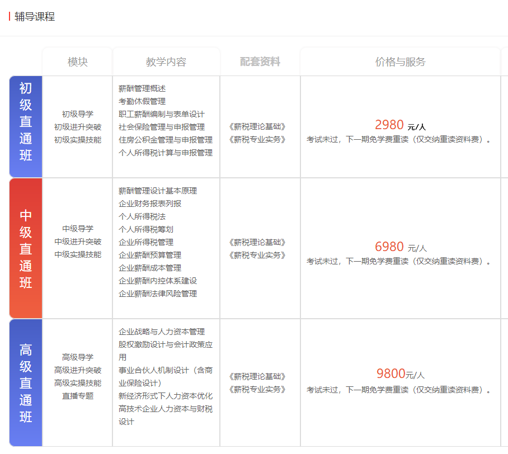Click the 中级进升突破 module text

(x=77, y=242)
